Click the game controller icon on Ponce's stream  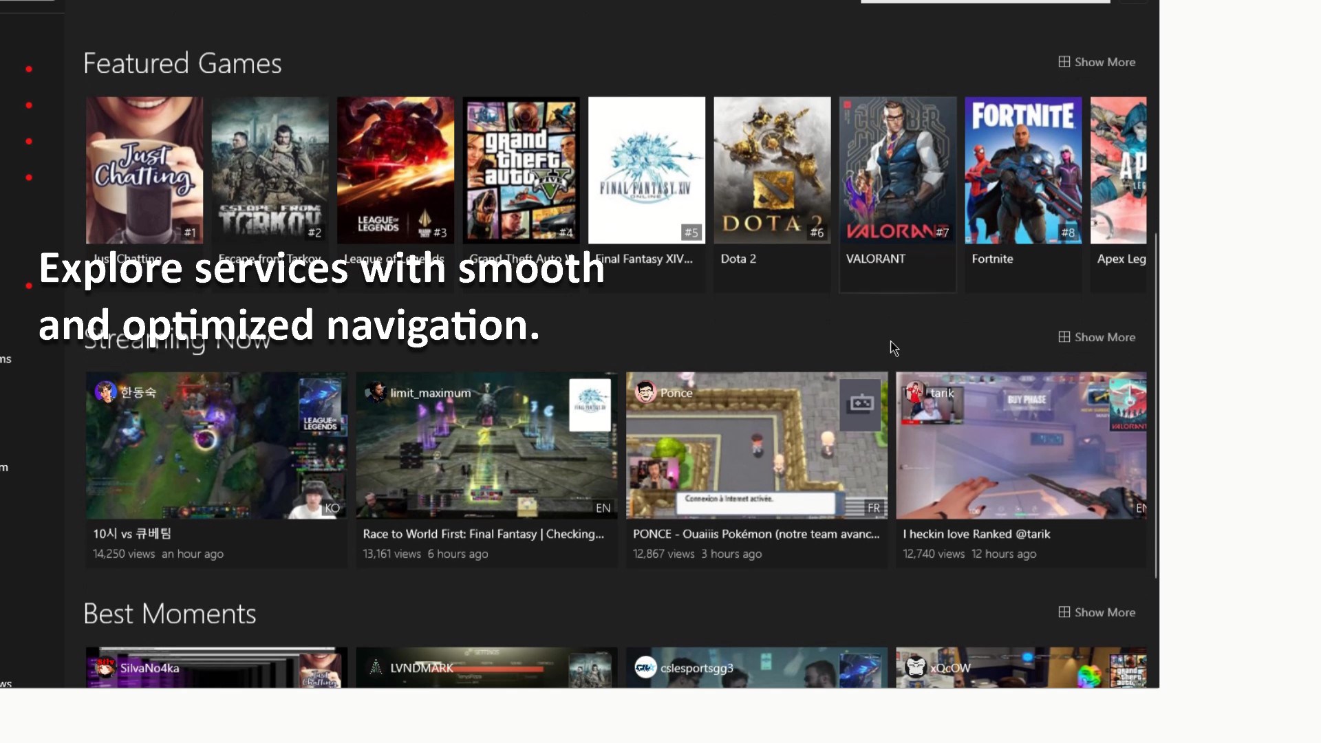click(x=861, y=405)
